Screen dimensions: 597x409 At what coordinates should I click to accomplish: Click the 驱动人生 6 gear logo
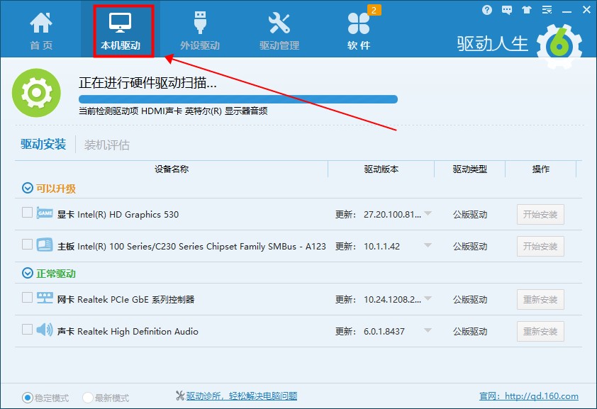tap(559, 46)
